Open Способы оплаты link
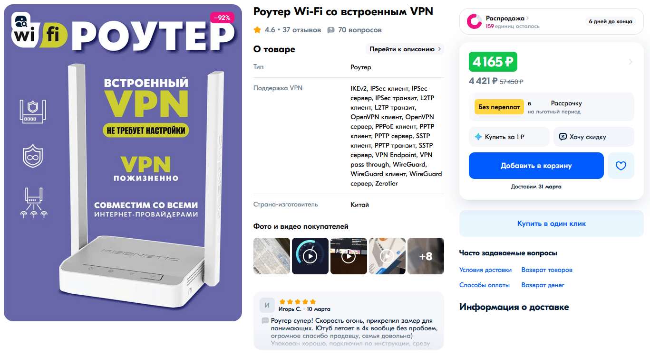 click(484, 285)
